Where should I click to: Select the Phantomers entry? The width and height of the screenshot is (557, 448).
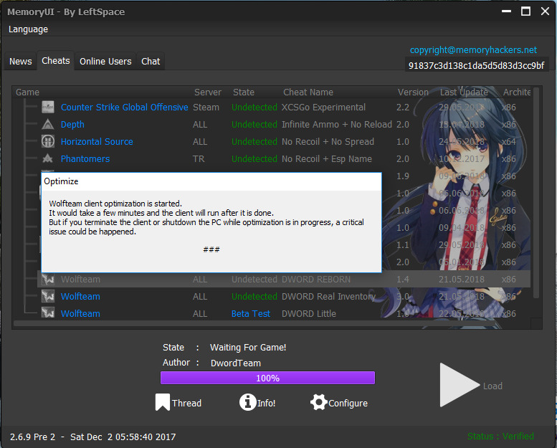click(85, 159)
